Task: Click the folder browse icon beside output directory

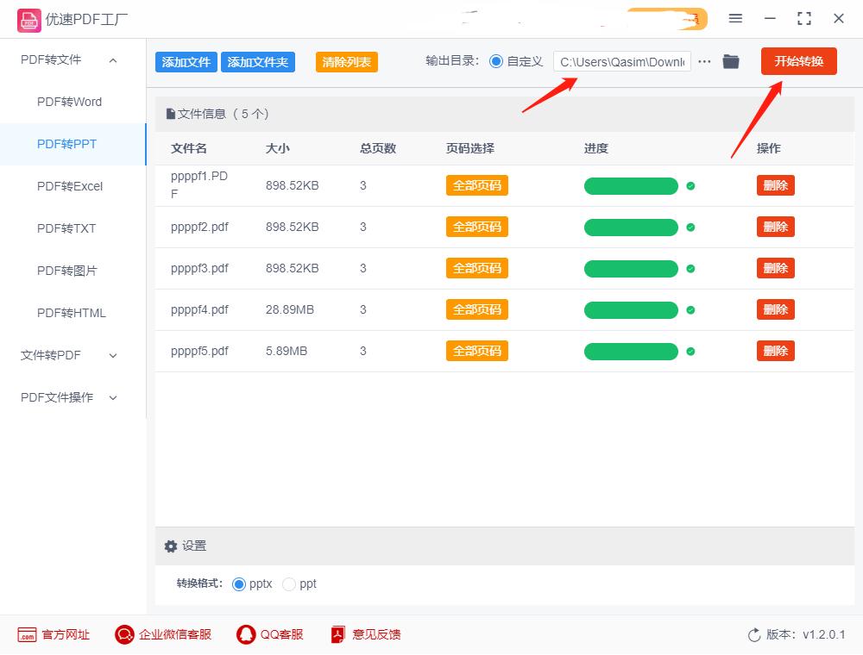Action: coord(731,61)
